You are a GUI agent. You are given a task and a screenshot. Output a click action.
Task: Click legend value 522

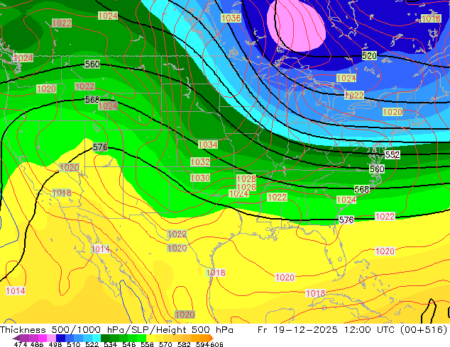[92, 344]
